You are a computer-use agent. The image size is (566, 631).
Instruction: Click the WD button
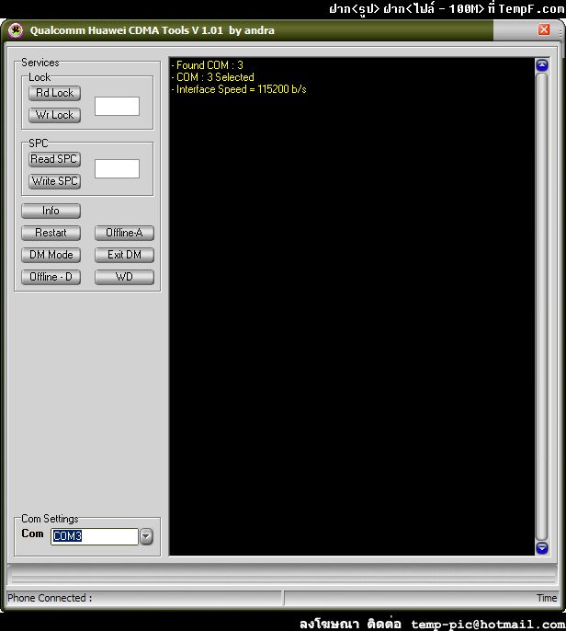click(x=124, y=277)
